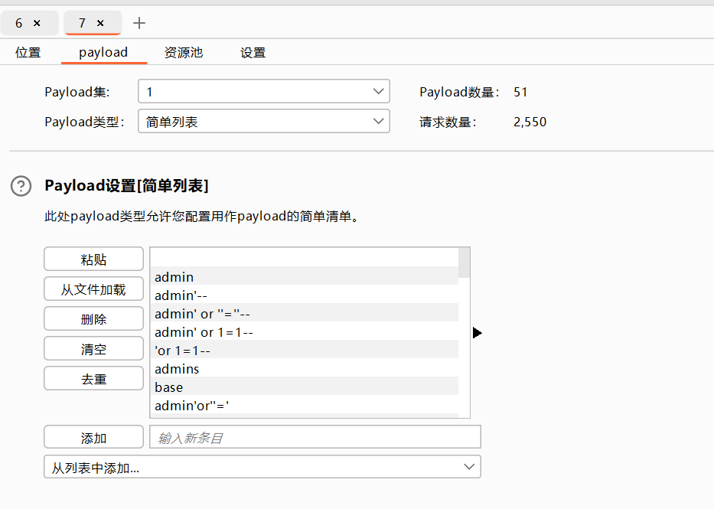Open the 位置 tab
The height and width of the screenshot is (509, 714).
pyautogui.click(x=28, y=52)
